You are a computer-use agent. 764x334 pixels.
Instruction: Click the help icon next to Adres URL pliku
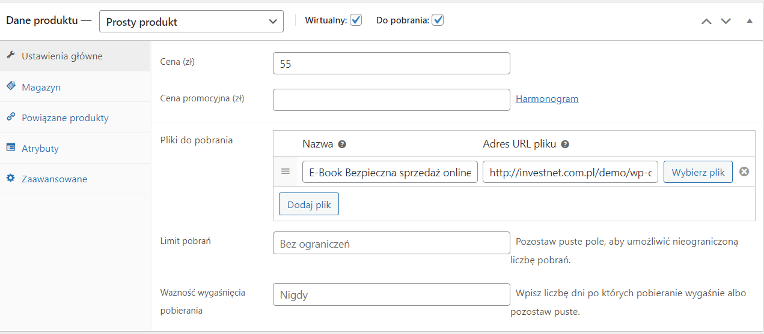tap(565, 145)
